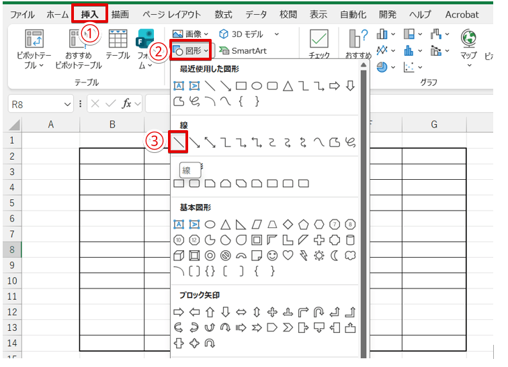Viewport: 508px width, 367px height.
Task: Choose the diamond shape in 基本図形
Action: pos(288,224)
